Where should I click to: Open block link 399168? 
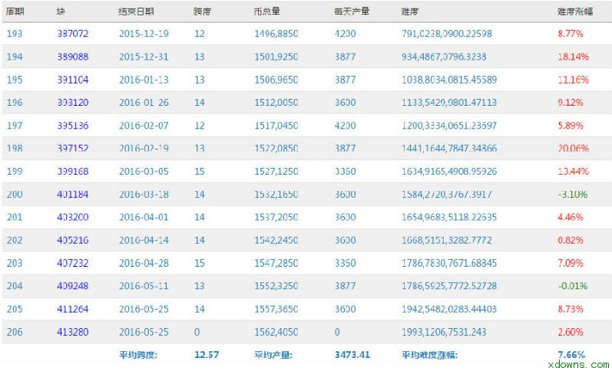[73, 172]
